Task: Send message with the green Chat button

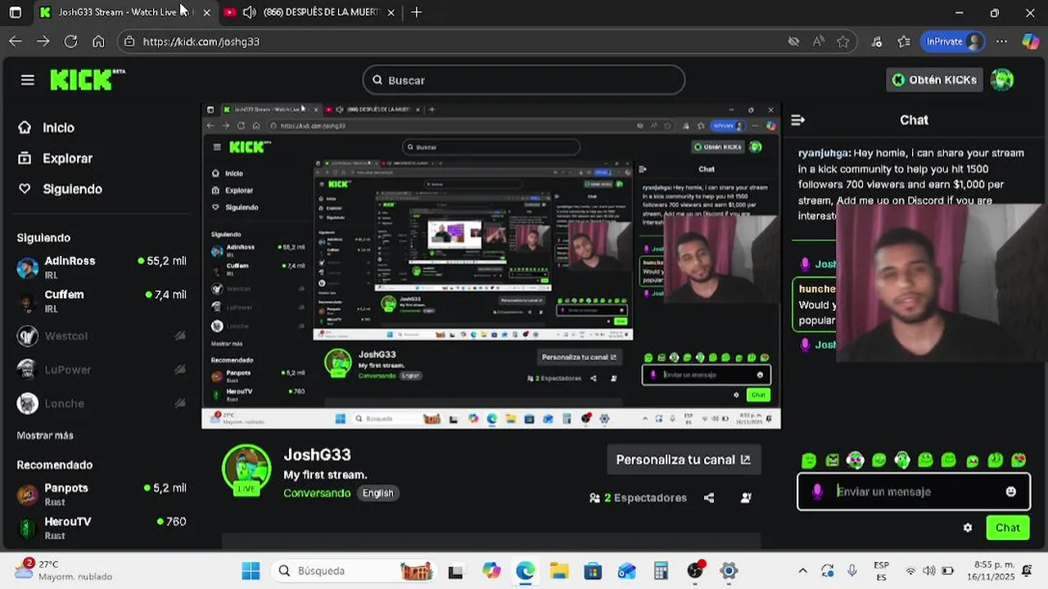Action: pyautogui.click(x=1008, y=528)
